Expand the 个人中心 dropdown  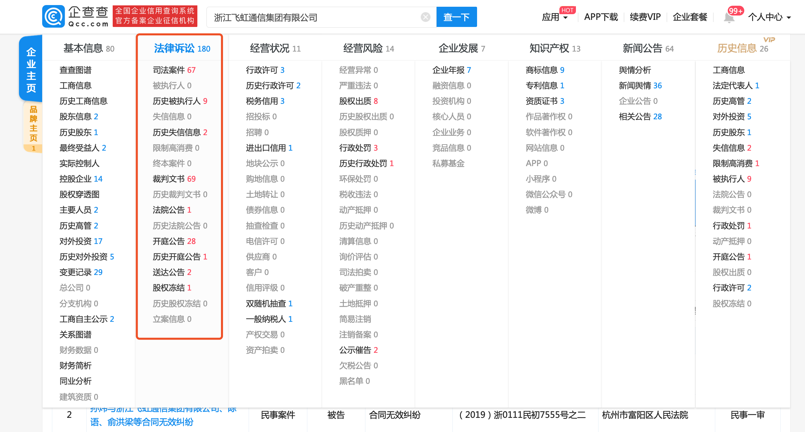pyautogui.click(x=769, y=17)
